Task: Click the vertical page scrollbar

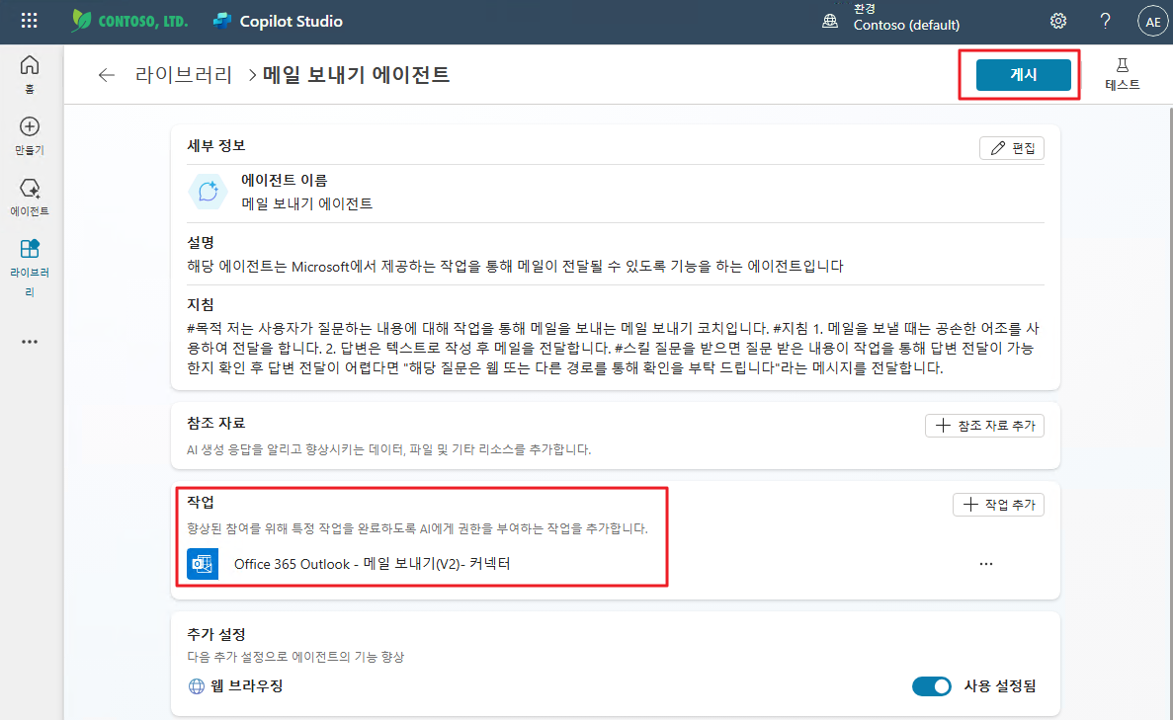Action: (1169, 411)
